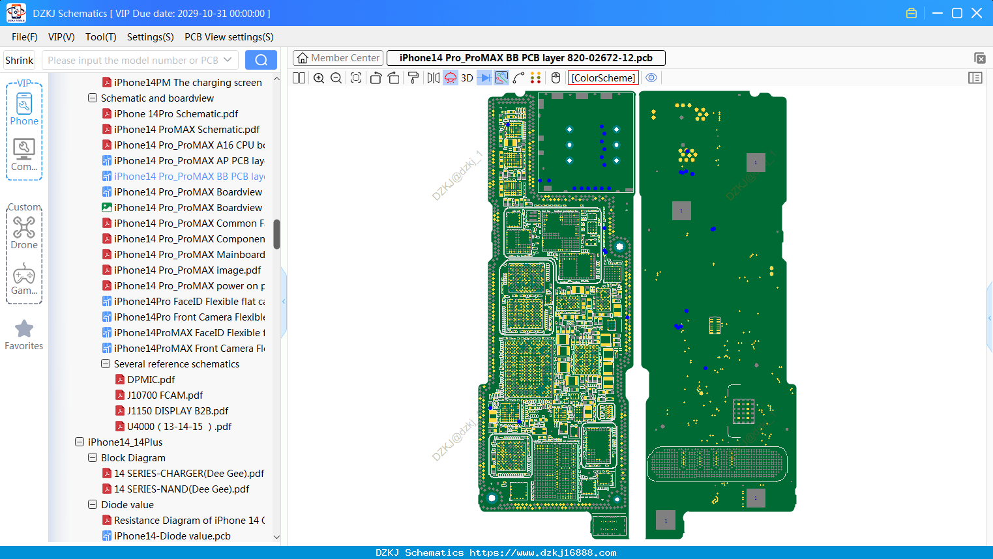Click the tree scroll up arrow
The height and width of the screenshot is (559, 993).
coord(276,79)
